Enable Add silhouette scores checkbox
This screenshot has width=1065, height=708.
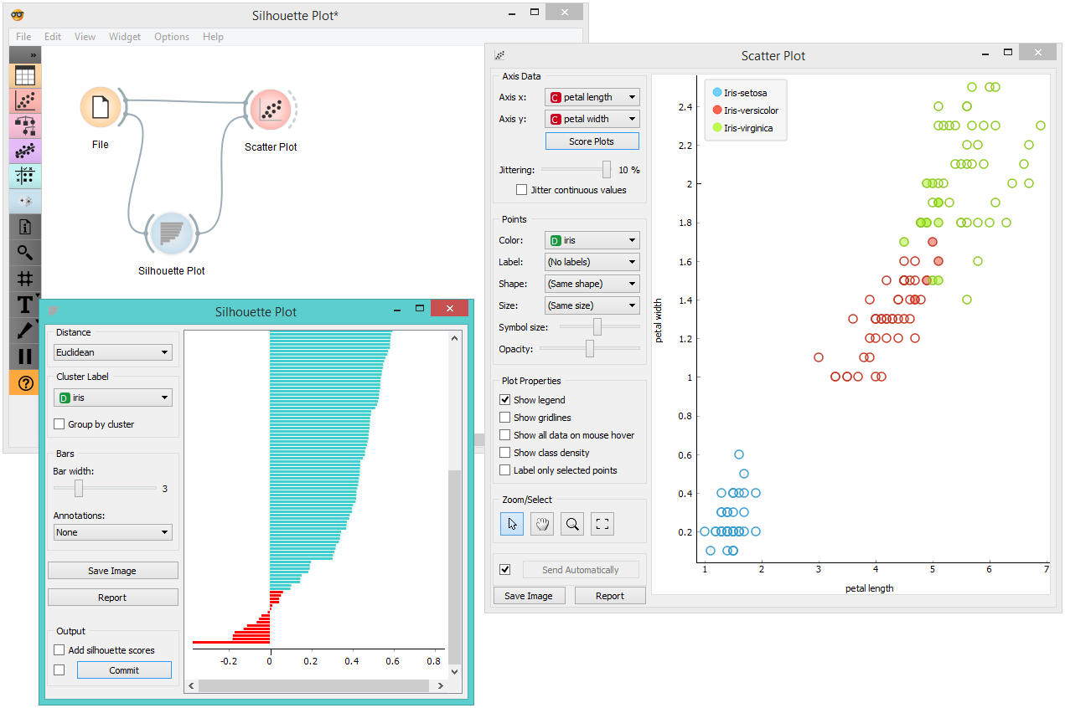point(59,650)
